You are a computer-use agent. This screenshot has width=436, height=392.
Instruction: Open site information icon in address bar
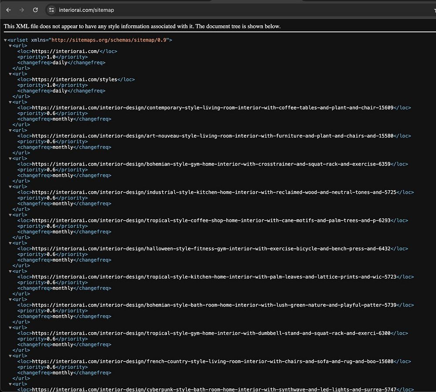point(51,10)
